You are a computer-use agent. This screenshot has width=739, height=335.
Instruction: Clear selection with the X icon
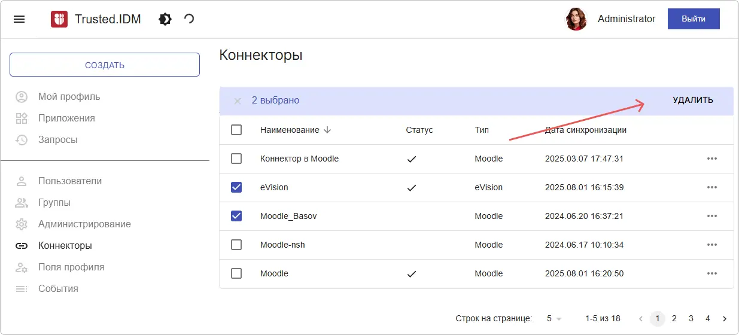click(238, 101)
